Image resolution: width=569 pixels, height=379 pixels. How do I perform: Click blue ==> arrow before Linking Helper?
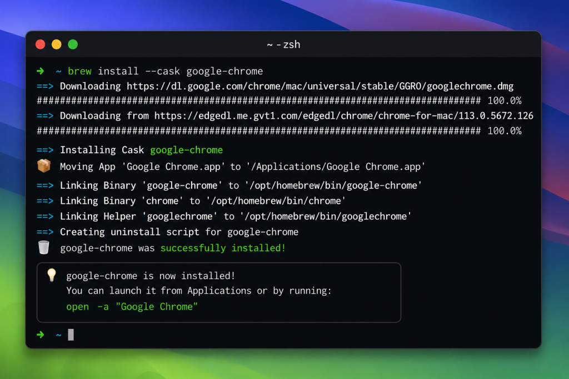45,216
